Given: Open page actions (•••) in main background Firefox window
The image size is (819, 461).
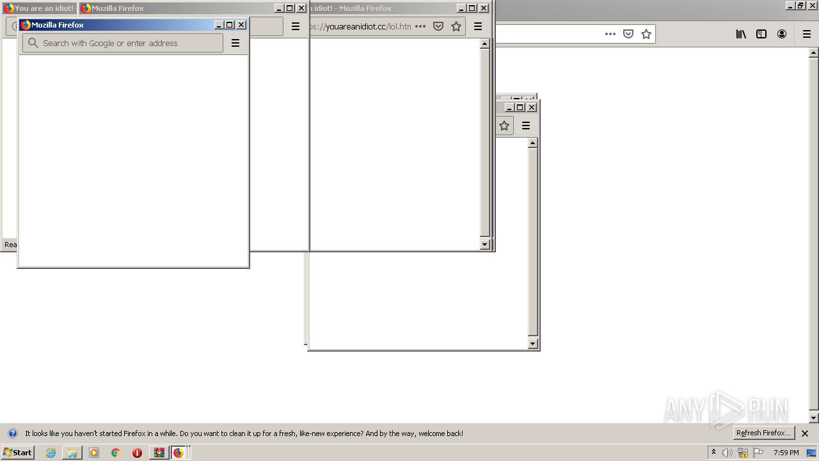Looking at the screenshot, I should (x=610, y=34).
